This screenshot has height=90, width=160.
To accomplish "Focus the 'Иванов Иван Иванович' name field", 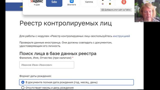I will (47, 65).
